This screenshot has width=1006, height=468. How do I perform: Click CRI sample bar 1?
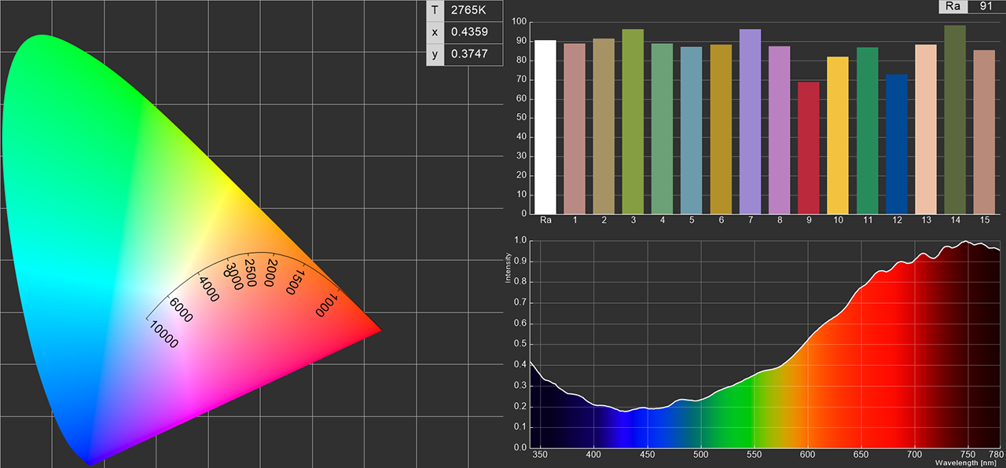tap(575, 128)
